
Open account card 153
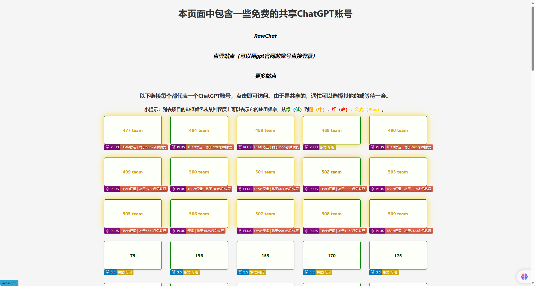pyautogui.click(x=265, y=255)
